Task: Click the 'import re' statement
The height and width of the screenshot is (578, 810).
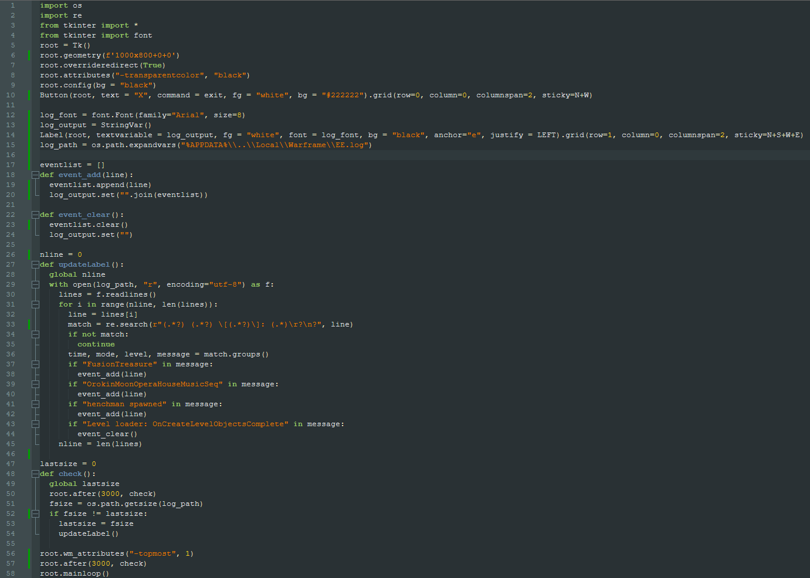Action: click(x=61, y=15)
